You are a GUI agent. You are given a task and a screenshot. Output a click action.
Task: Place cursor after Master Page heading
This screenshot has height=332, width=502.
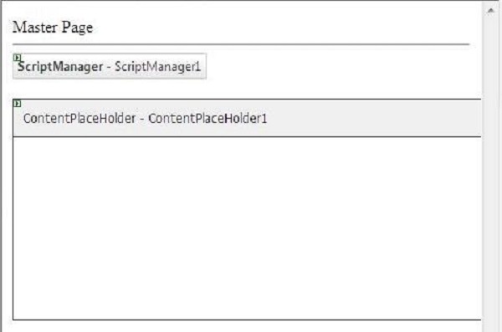(94, 28)
